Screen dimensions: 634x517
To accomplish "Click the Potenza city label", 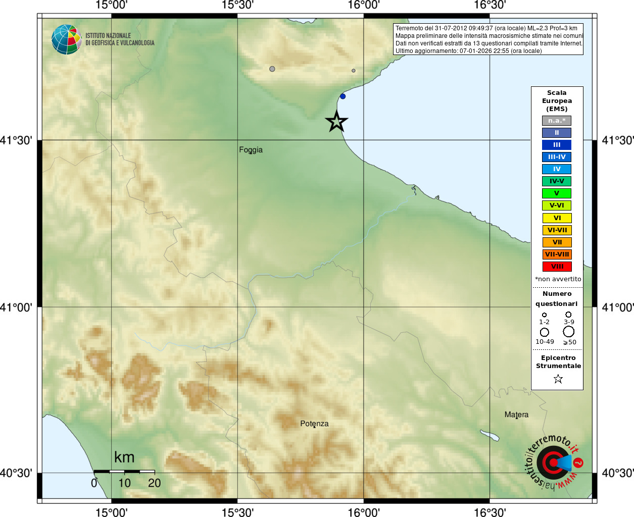I will [314, 424].
